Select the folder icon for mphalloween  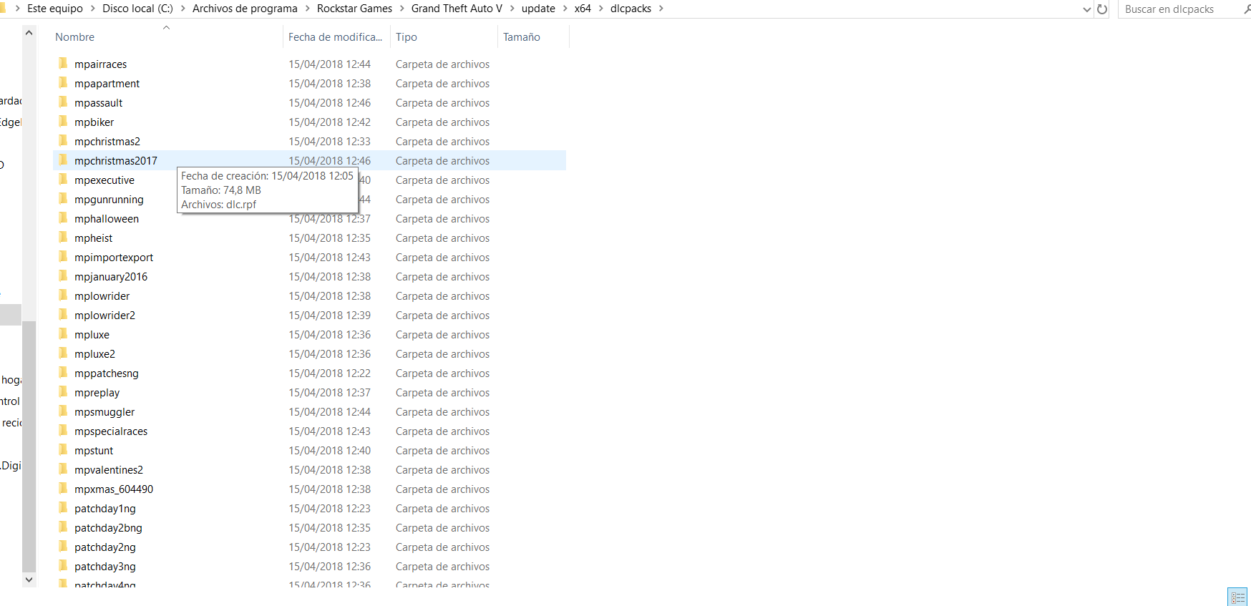click(63, 218)
